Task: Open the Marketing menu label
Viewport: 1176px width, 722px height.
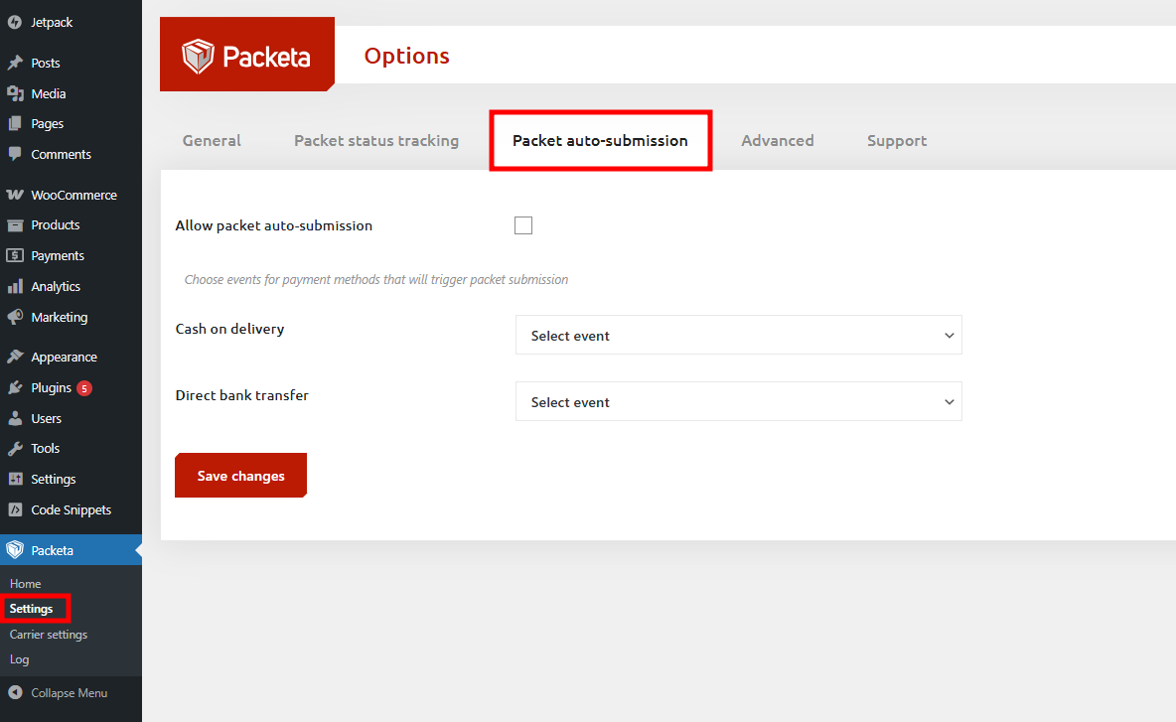Action: (60, 317)
